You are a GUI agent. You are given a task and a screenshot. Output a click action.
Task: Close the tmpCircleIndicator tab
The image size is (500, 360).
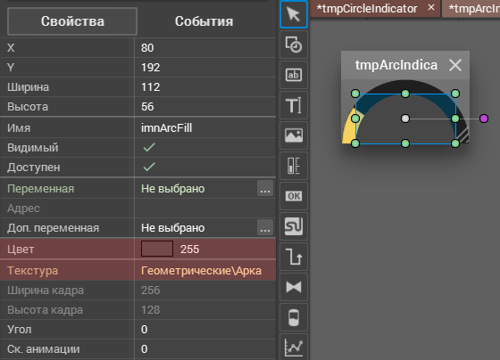tap(431, 7)
